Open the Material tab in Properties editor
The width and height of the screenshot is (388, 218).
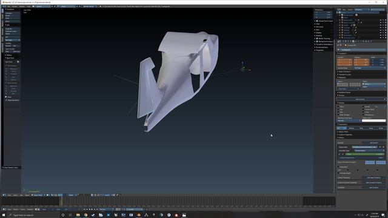point(363,41)
